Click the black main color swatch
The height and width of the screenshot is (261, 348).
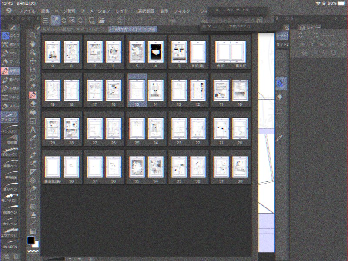click(31, 240)
